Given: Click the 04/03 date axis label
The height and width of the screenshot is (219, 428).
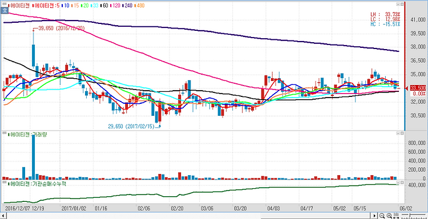Looking at the screenshot, I should [x=273, y=208].
